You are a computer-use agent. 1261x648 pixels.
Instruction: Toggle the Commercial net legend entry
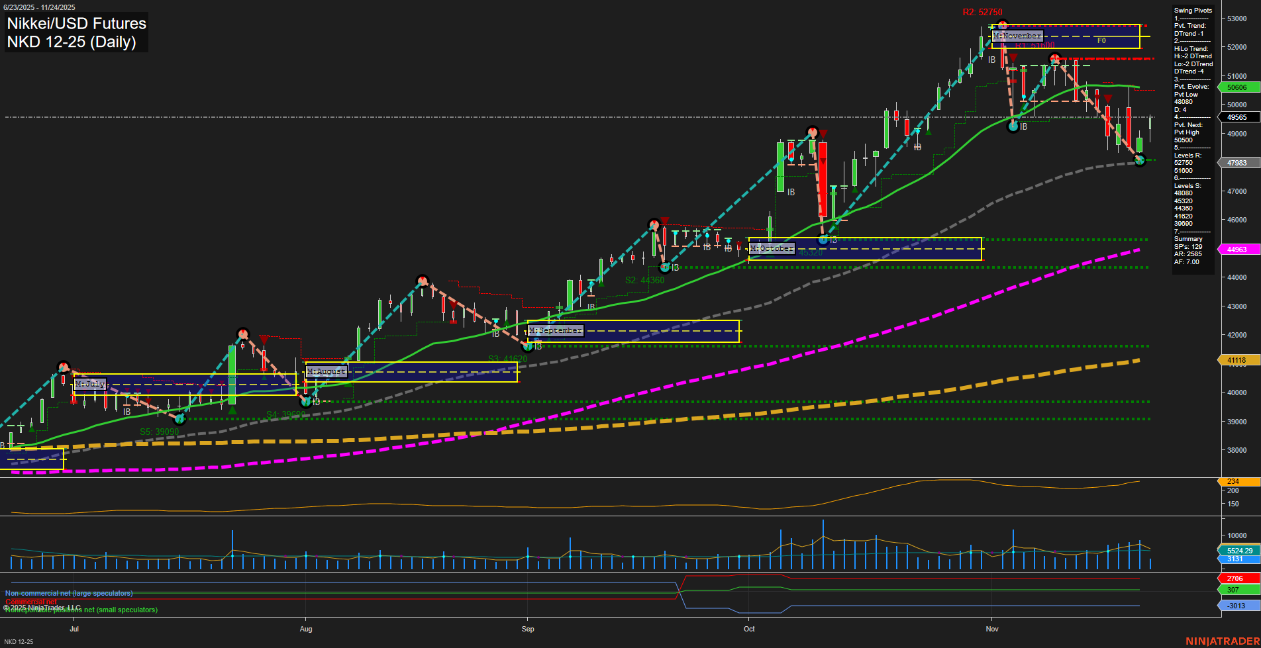click(31, 601)
